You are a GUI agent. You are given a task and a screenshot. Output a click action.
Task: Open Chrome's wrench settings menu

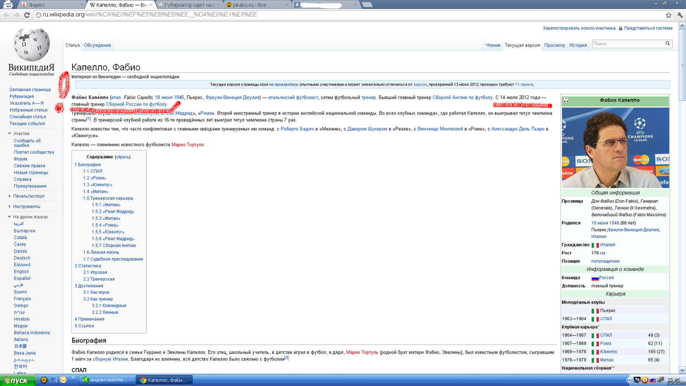tap(680, 15)
